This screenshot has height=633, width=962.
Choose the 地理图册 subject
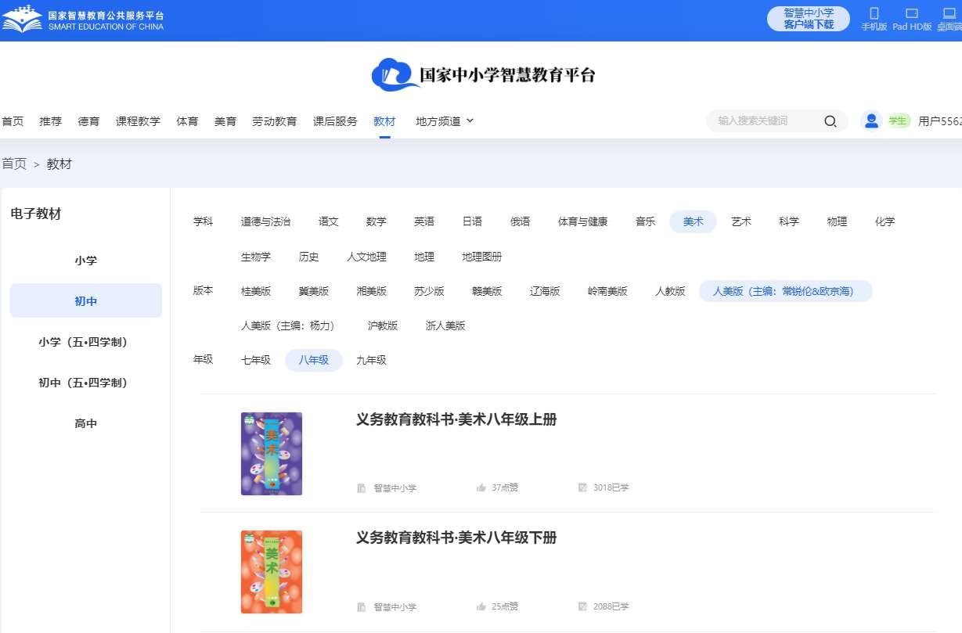[482, 257]
